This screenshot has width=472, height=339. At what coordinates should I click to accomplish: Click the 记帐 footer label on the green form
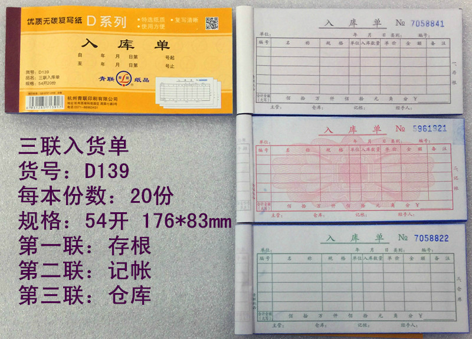point(363,325)
